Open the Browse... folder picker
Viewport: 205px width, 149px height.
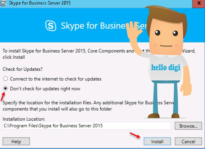click(188, 126)
